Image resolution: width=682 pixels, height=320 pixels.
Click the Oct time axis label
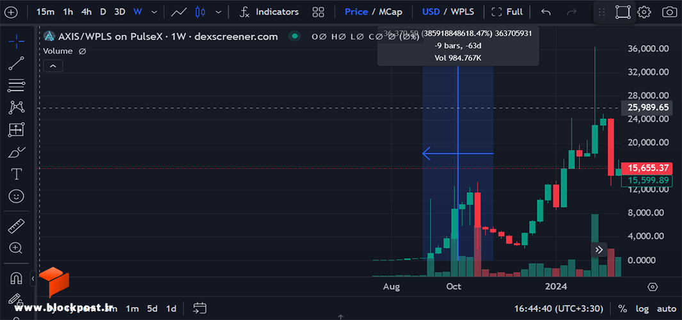point(454,287)
